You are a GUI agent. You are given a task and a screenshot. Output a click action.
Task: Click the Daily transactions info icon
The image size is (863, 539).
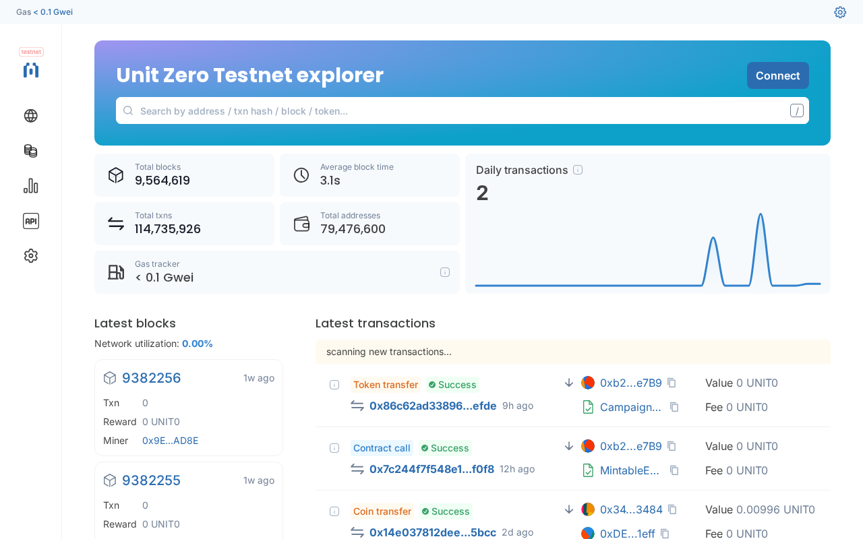pyautogui.click(x=578, y=170)
